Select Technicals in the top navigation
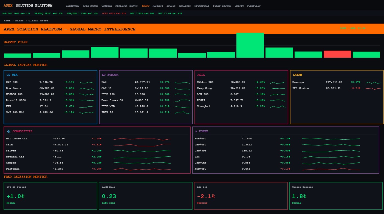This screenshot has height=214, width=384. [x=202, y=6]
